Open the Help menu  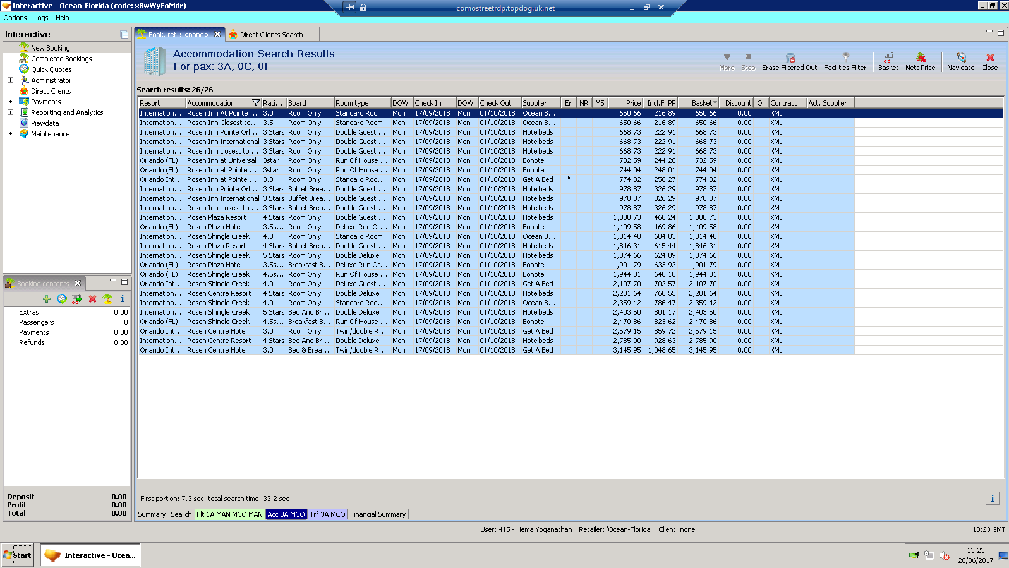point(62,18)
